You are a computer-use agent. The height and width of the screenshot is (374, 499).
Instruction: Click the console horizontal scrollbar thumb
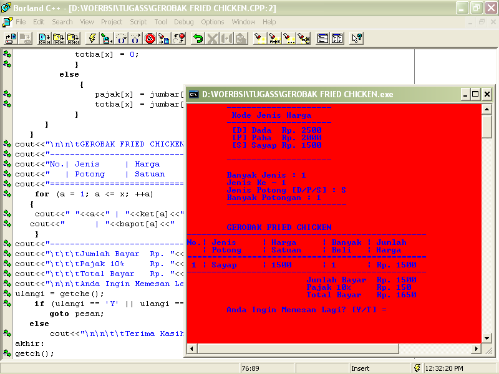point(298,348)
